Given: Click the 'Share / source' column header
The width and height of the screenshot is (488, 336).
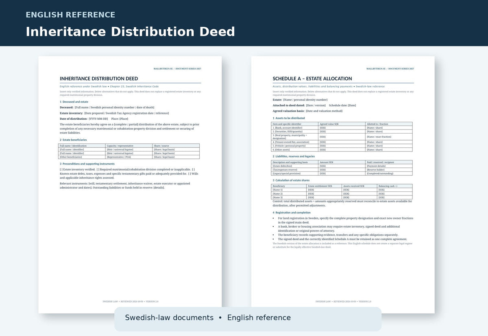Looking at the screenshot, I should [x=176, y=145].
